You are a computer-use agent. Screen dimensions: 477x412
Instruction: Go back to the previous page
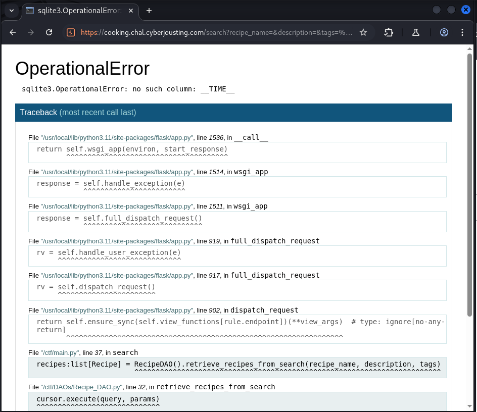(x=13, y=32)
